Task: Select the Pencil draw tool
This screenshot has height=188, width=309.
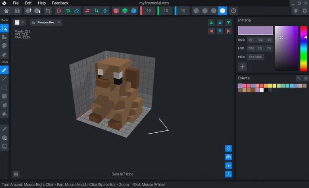Action: [x=4, y=70]
